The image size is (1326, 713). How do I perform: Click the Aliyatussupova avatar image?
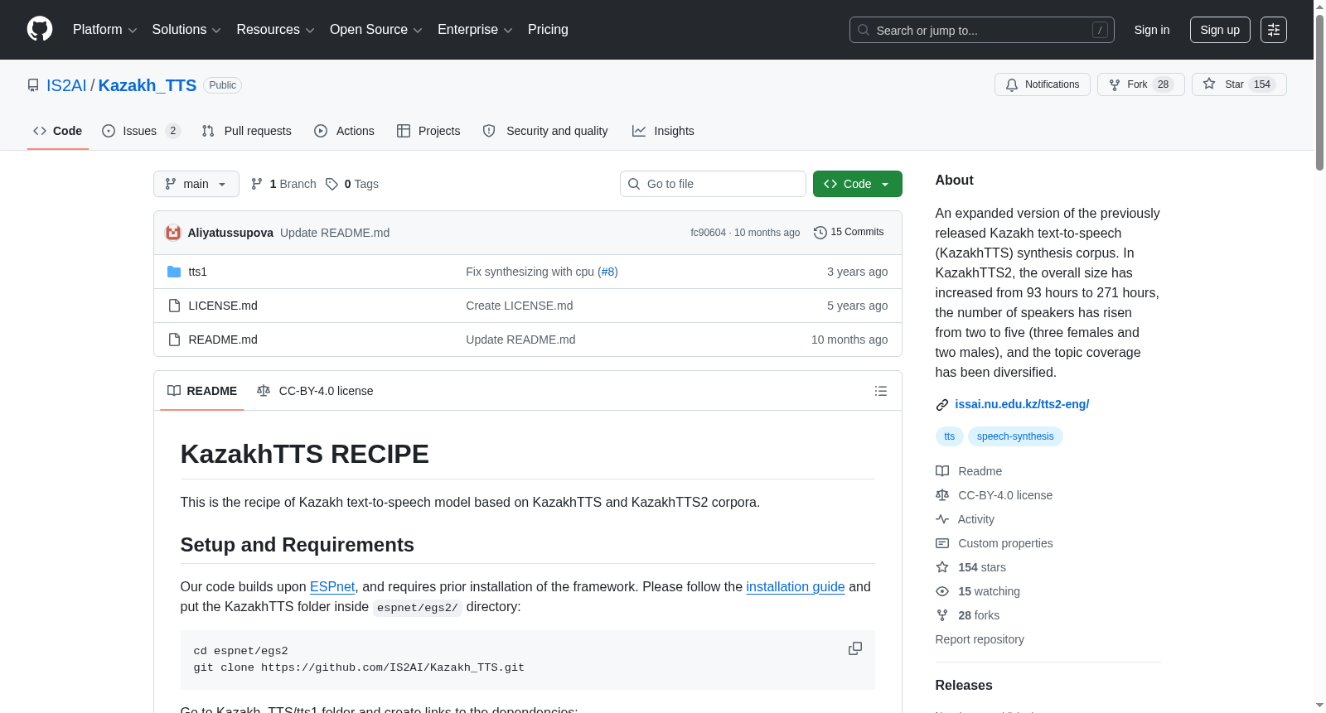[x=173, y=233]
